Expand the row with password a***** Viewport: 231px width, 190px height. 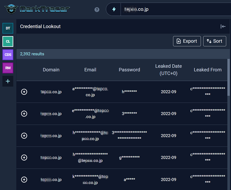point(24,179)
